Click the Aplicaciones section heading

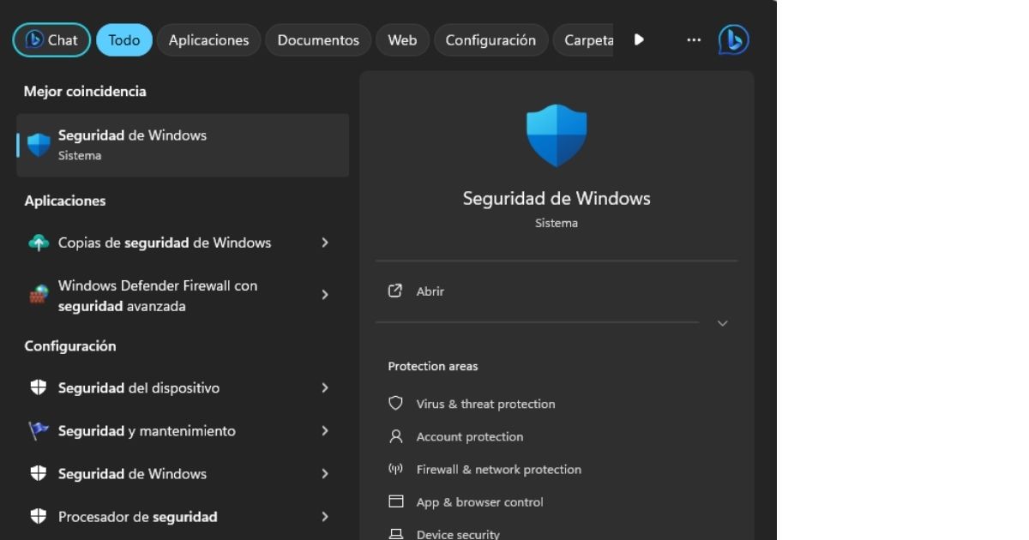click(65, 201)
